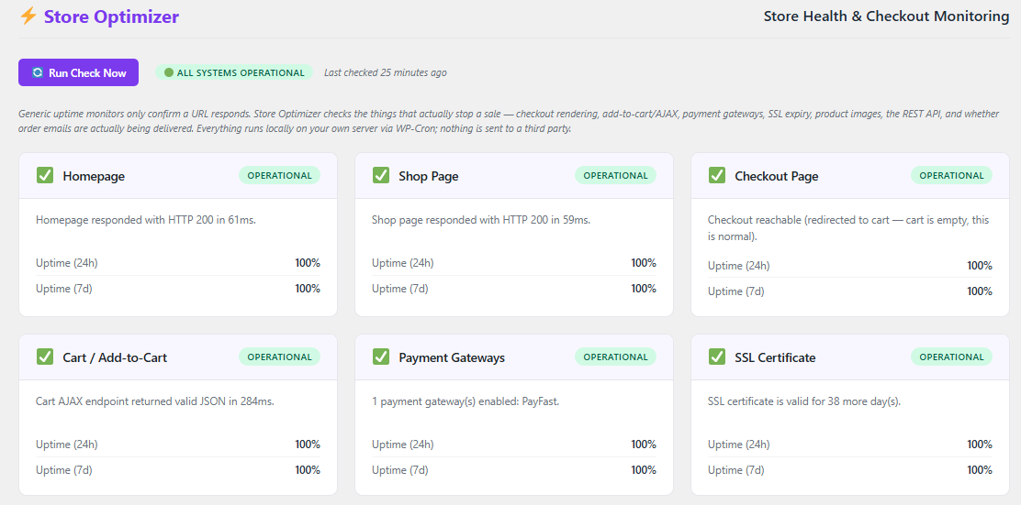Viewport: 1021px width, 505px height.
Task: Click the 7d uptime 100% value in Payment Gateways card
Action: click(644, 469)
